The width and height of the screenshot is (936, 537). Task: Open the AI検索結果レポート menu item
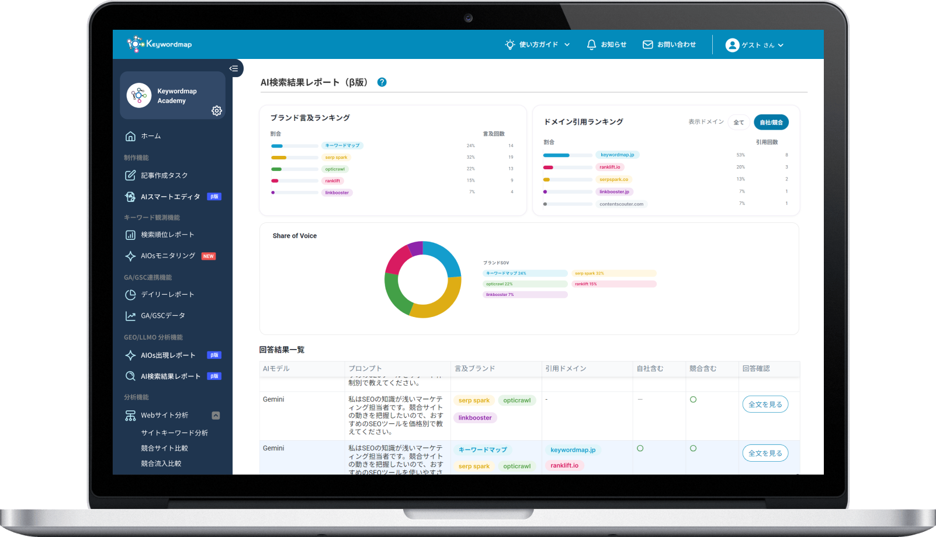click(170, 376)
